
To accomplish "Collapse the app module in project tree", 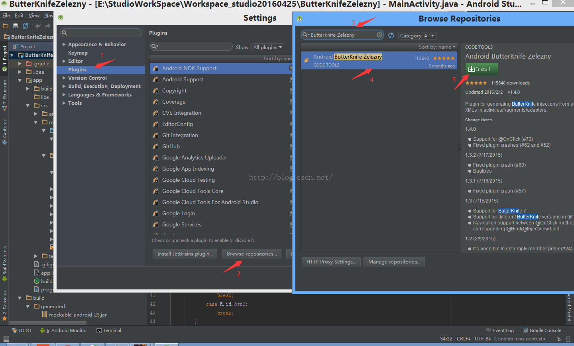I will pos(20,80).
